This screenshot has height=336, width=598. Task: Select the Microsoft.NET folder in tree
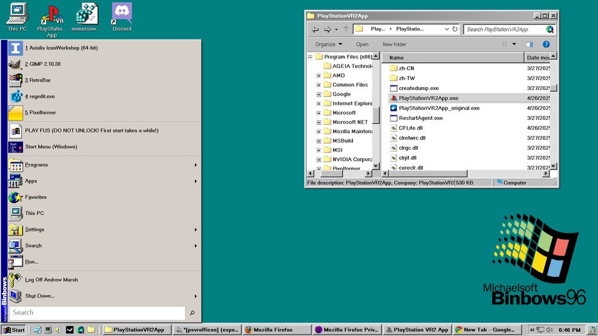pyautogui.click(x=346, y=122)
